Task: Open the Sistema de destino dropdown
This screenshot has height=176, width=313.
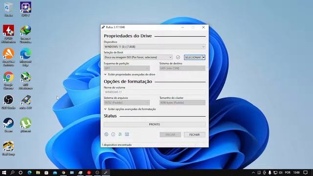Action: [x=182, y=68]
